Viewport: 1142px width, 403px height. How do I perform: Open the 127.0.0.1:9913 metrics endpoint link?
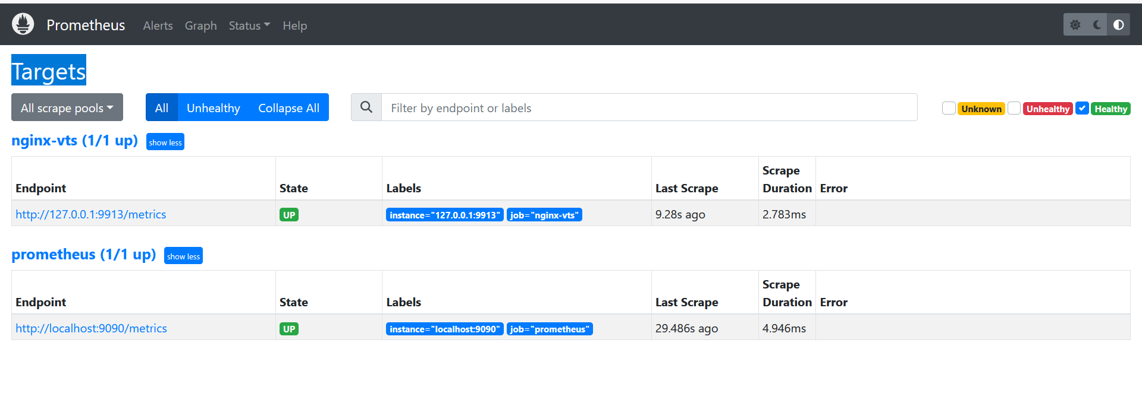click(x=91, y=214)
